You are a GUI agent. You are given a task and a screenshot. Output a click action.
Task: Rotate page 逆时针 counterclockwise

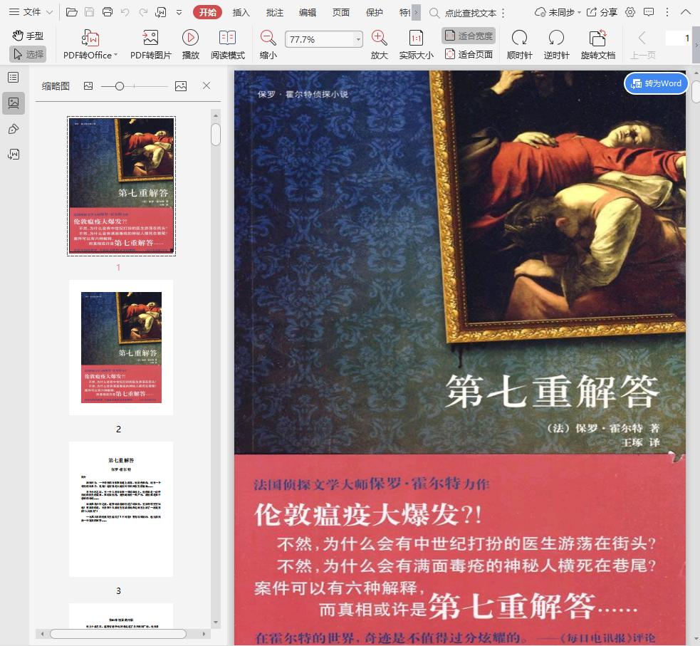point(556,45)
